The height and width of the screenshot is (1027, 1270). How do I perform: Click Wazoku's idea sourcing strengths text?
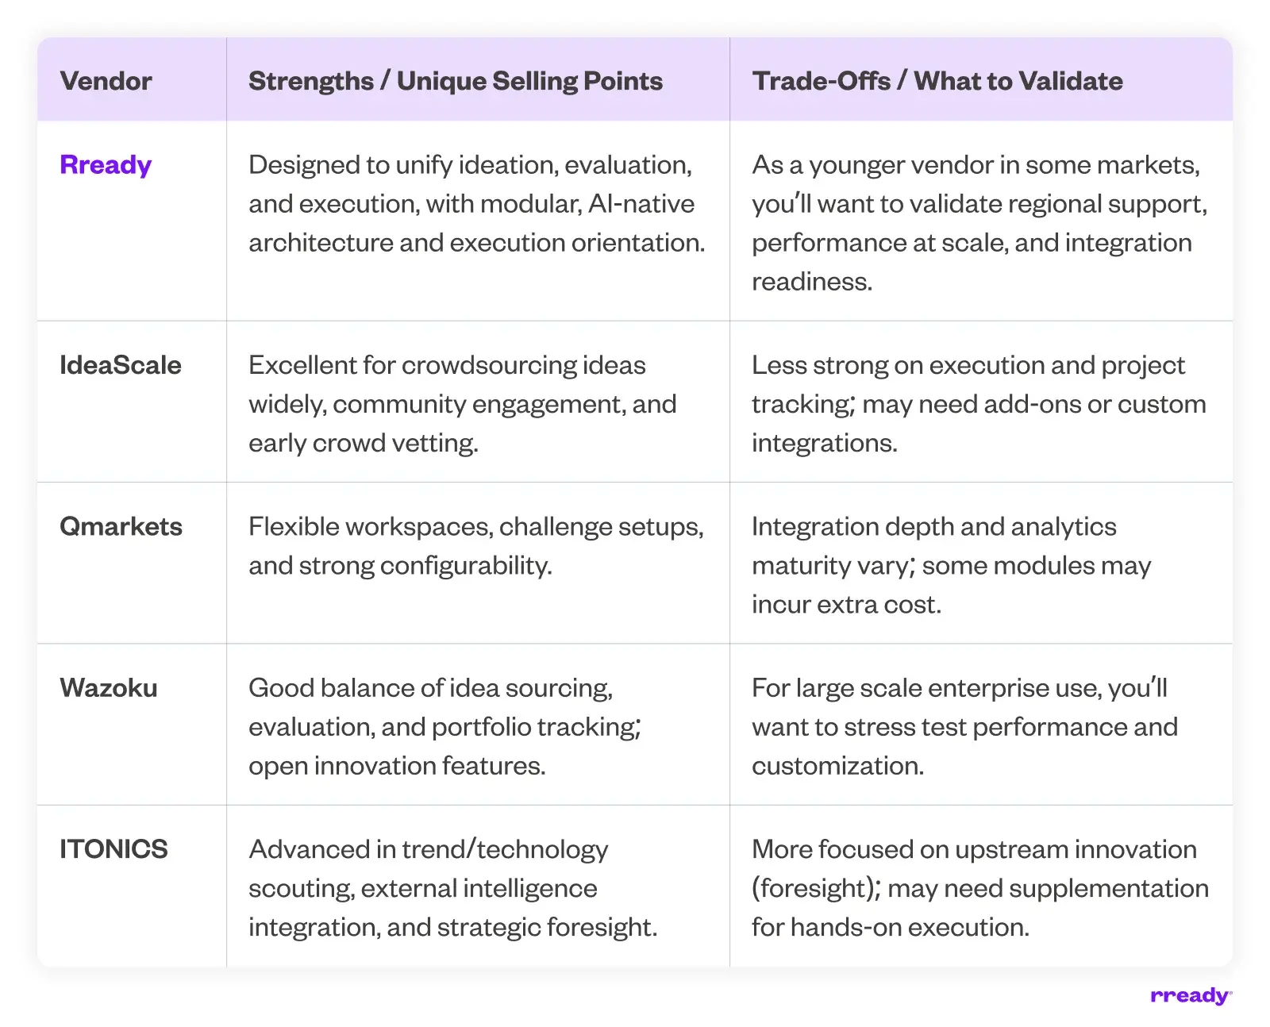(x=444, y=726)
